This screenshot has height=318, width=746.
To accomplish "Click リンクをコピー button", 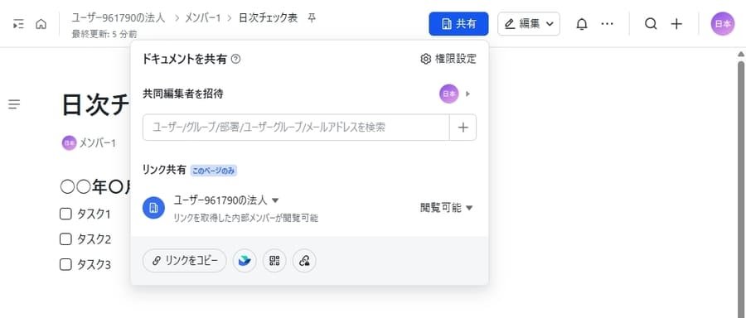I will [185, 261].
